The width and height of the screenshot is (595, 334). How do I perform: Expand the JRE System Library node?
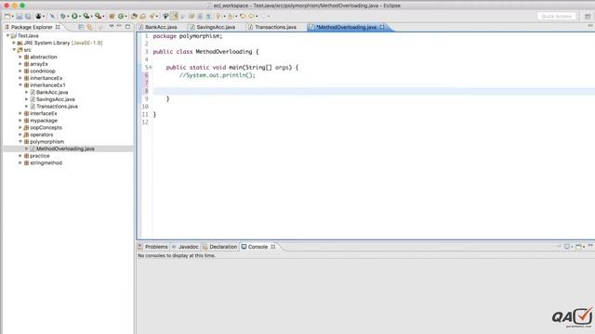pos(14,43)
